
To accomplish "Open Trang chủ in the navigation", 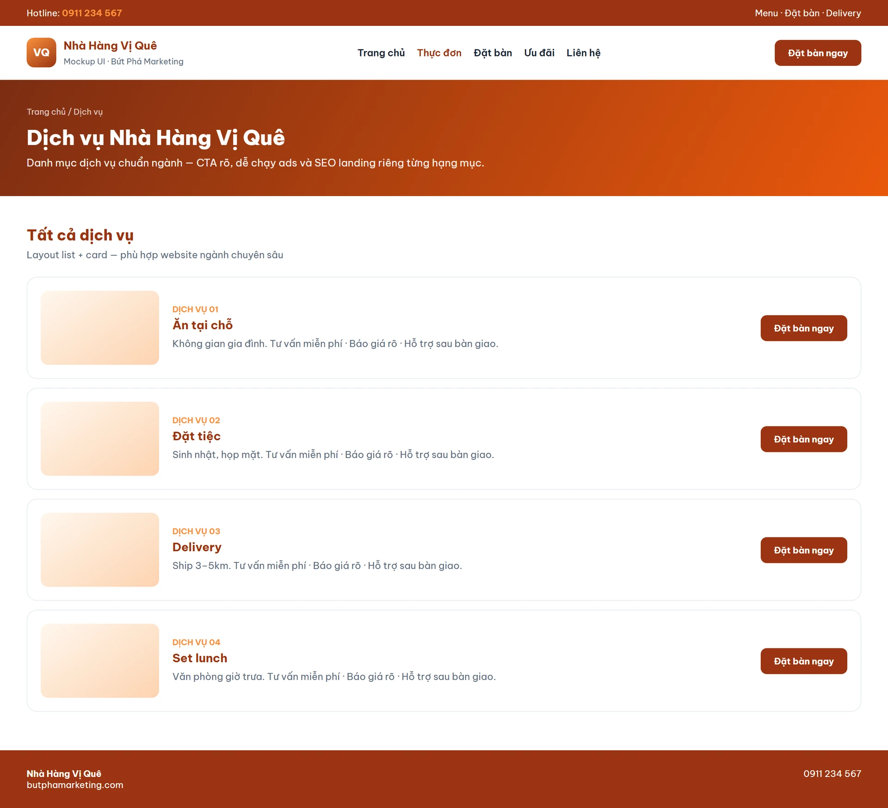I will pos(381,53).
